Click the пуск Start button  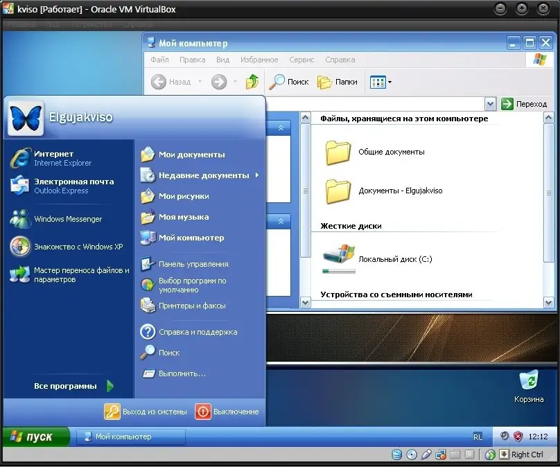coord(36,437)
